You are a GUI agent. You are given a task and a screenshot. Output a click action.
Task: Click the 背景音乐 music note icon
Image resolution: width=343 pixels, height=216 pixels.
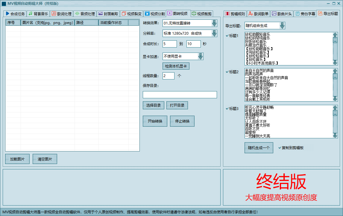pos(31,13)
